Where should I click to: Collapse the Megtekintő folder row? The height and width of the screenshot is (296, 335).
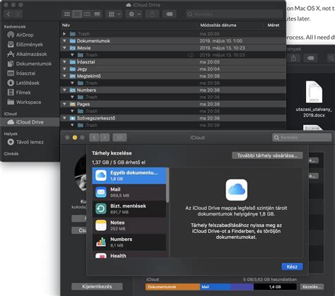point(64,76)
